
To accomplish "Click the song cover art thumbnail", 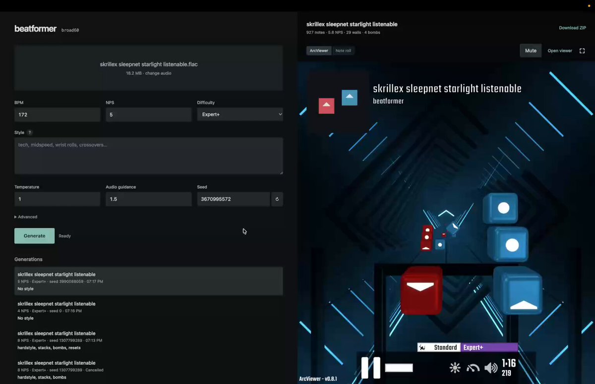I will point(338,101).
